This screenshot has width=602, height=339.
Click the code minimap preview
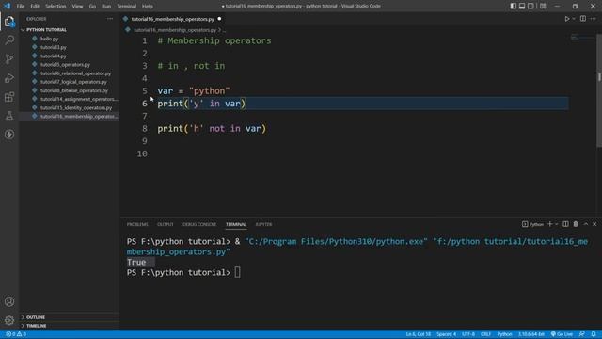tap(582, 38)
